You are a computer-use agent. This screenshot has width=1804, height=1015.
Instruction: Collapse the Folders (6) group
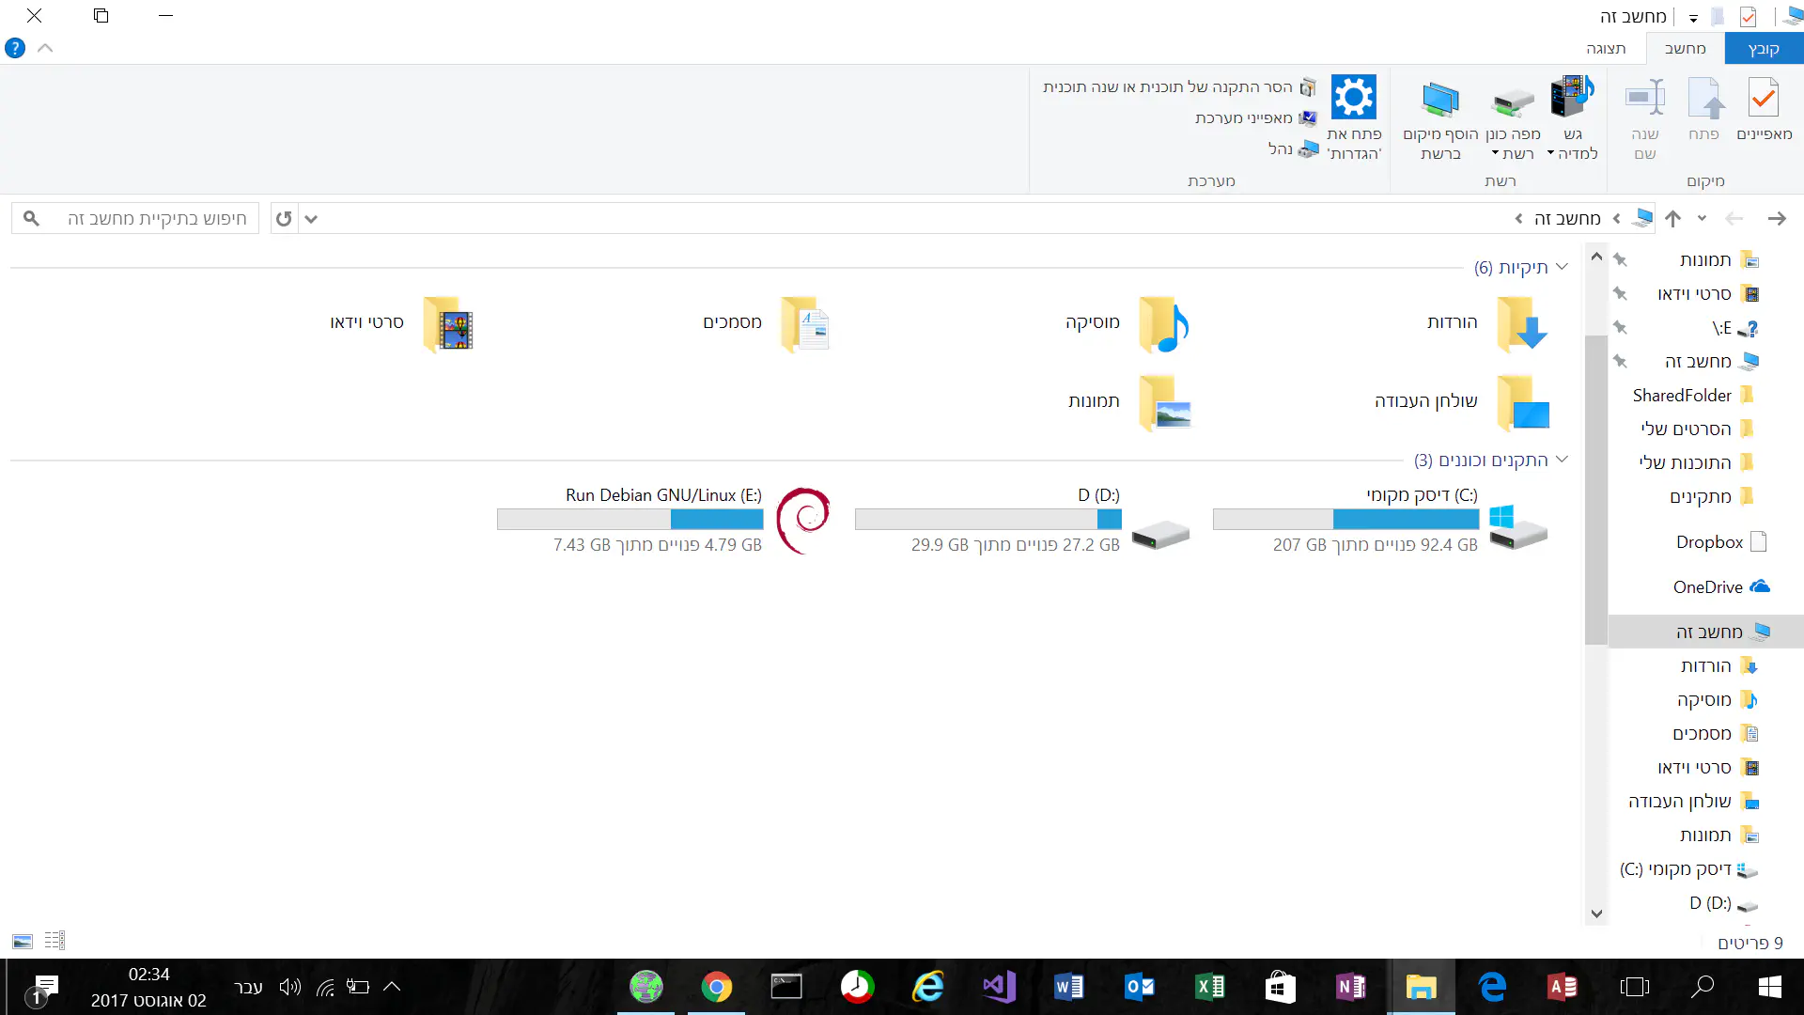[x=1562, y=267]
